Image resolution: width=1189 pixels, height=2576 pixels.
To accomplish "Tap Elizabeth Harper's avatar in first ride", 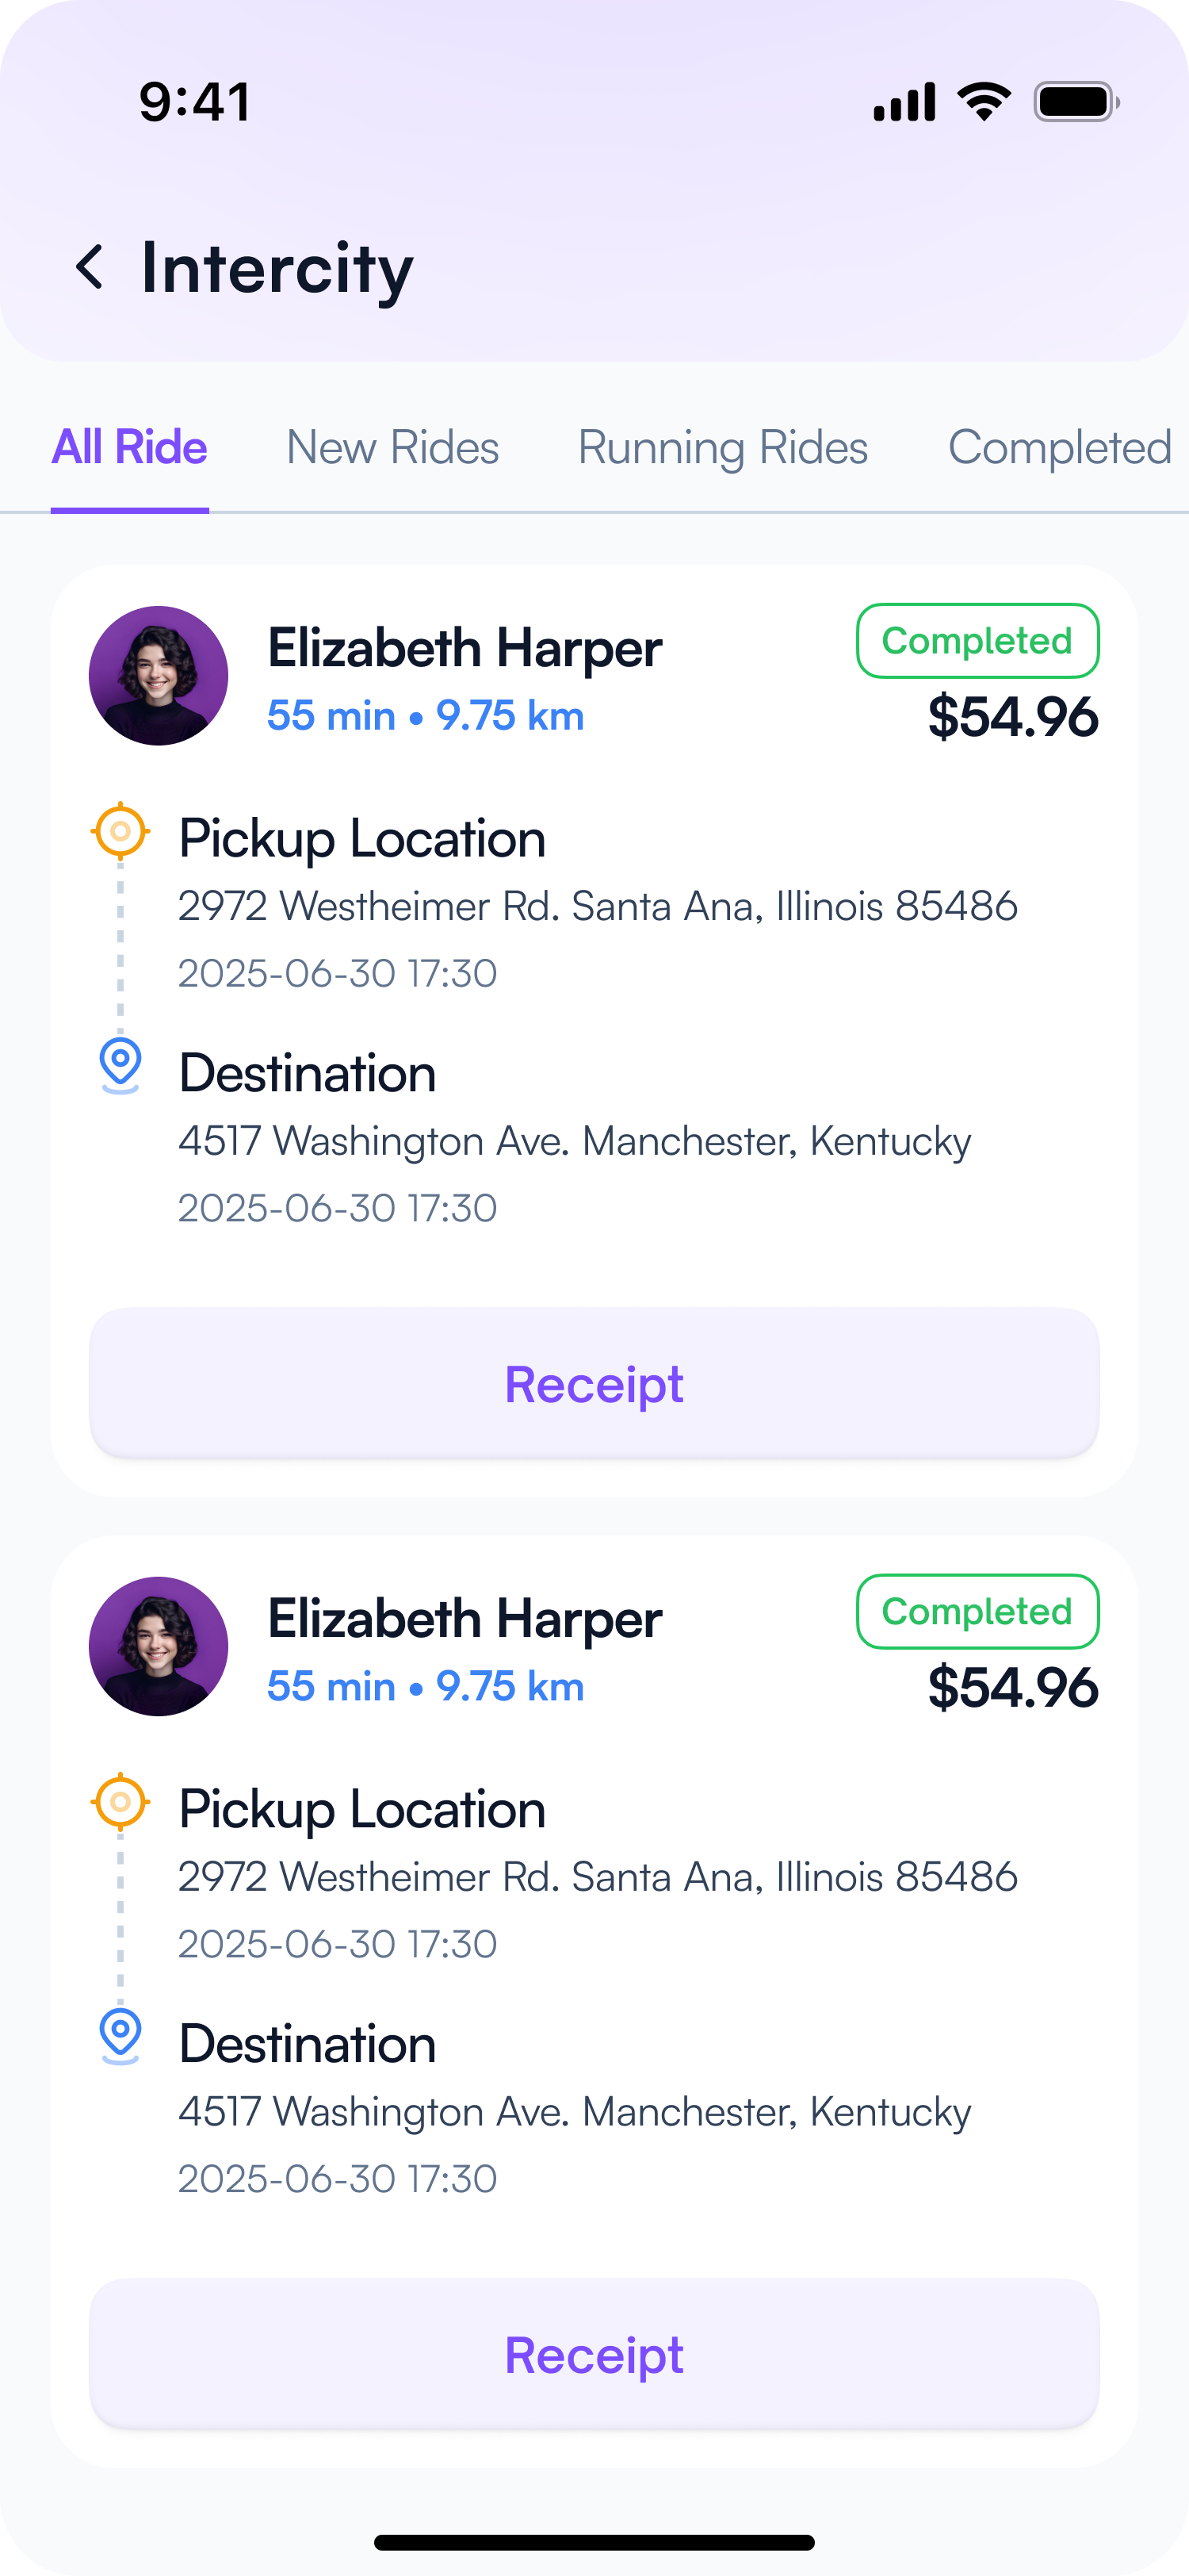I will pos(159,676).
